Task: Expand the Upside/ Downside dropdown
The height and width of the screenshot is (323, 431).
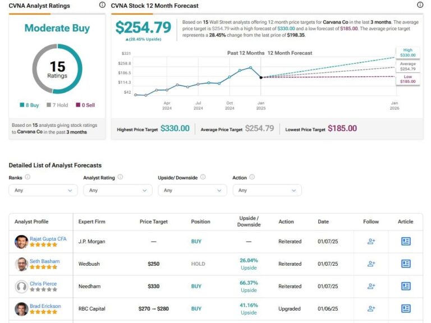Action: [192, 190]
